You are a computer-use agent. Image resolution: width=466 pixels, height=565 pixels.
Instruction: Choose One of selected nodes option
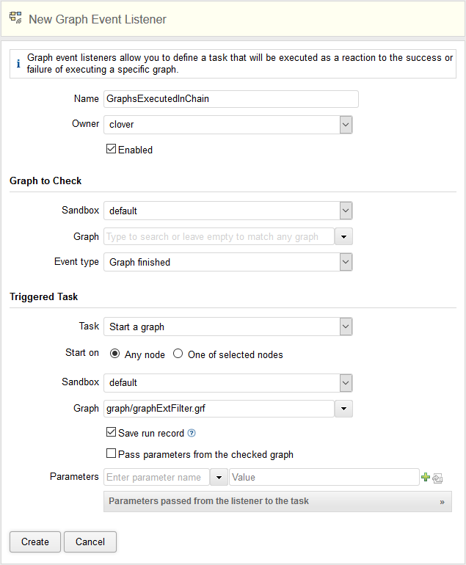178,354
